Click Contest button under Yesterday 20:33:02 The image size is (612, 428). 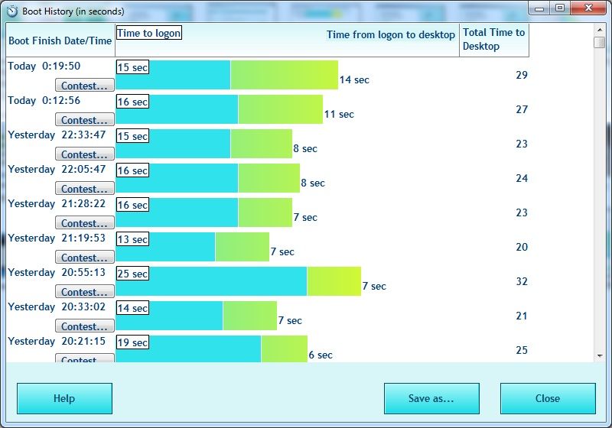coord(85,326)
